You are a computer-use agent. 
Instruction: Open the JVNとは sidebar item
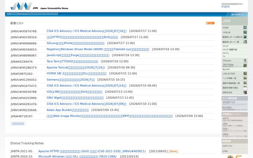pyautogui.click(x=234, y=32)
